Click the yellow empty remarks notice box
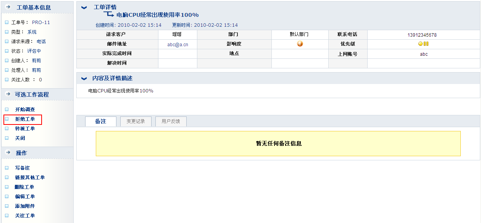Screen dimensions: 481x223 click(x=278, y=144)
